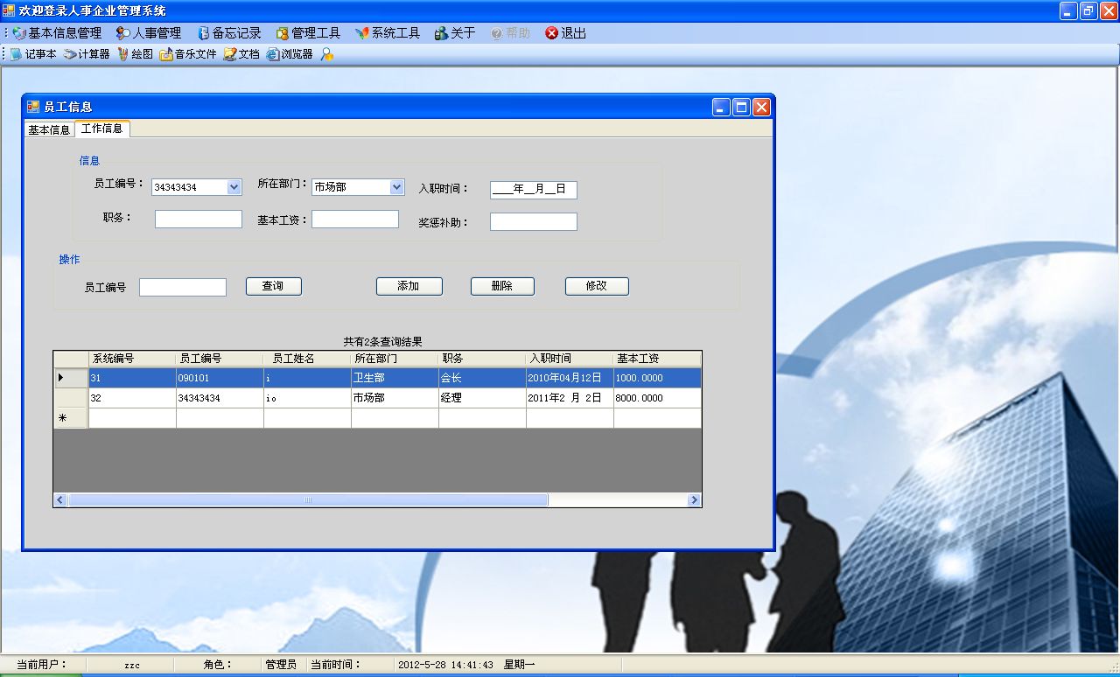Click the 所在部门 column header in table
Screen dimensions: 1120x677
[x=395, y=359]
